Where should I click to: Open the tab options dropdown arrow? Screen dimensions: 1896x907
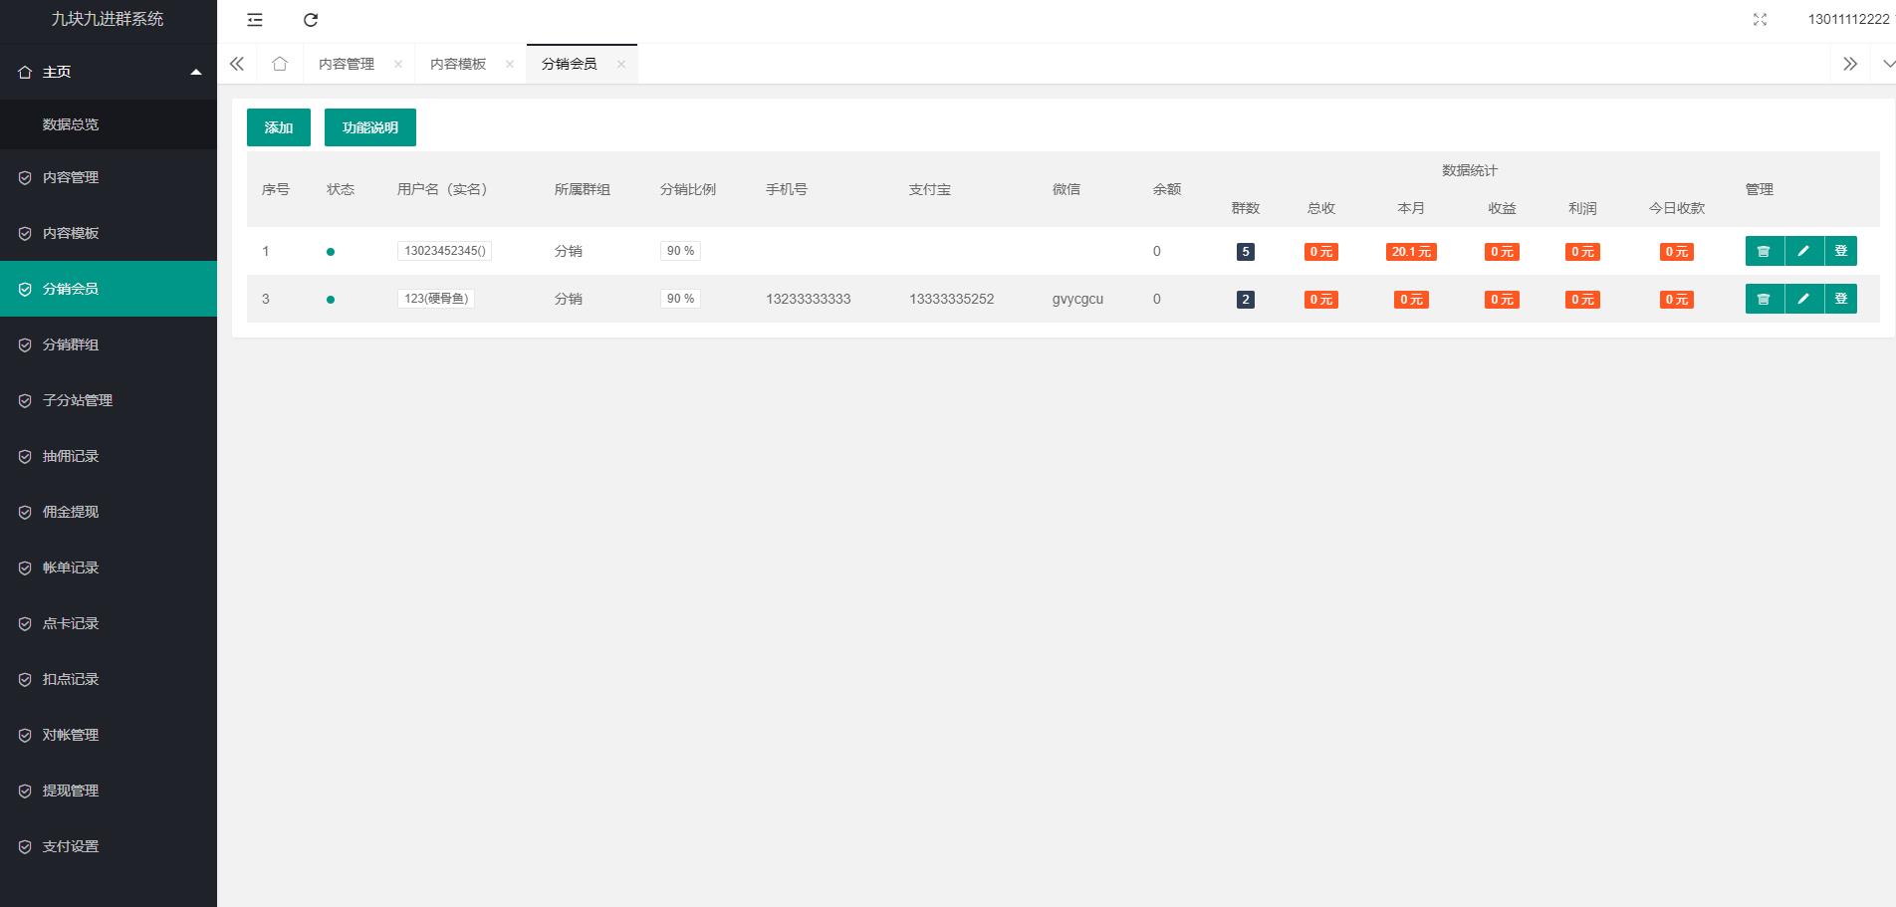(1886, 64)
